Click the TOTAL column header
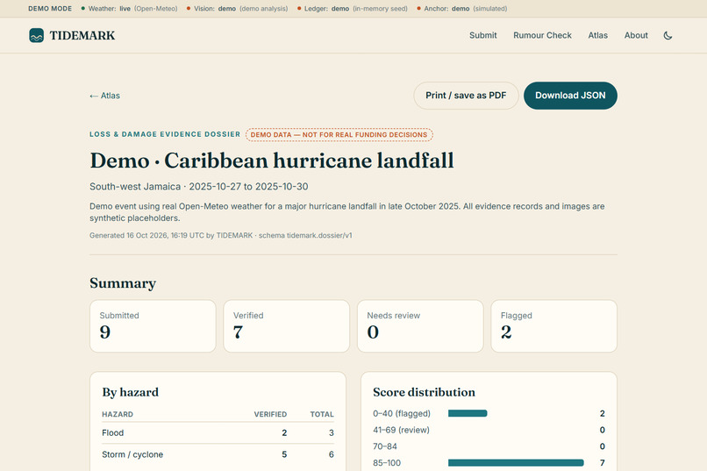This screenshot has height=471, width=707. tap(322, 414)
